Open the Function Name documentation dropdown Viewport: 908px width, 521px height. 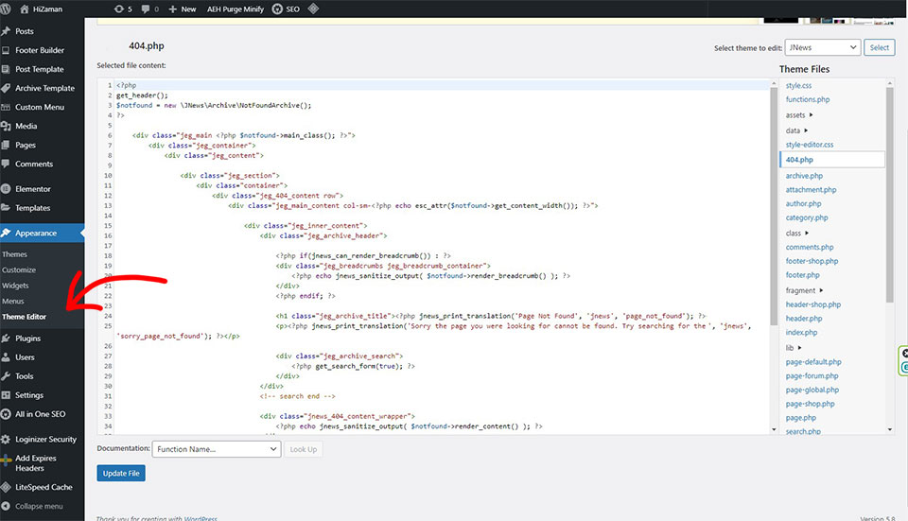pyautogui.click(x=217, y=449)
